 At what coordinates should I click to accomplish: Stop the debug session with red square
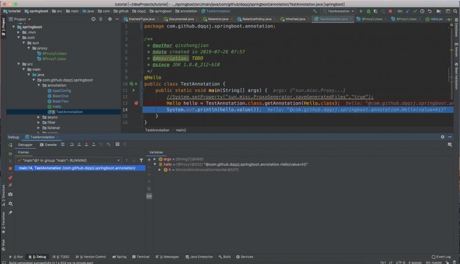10,169
